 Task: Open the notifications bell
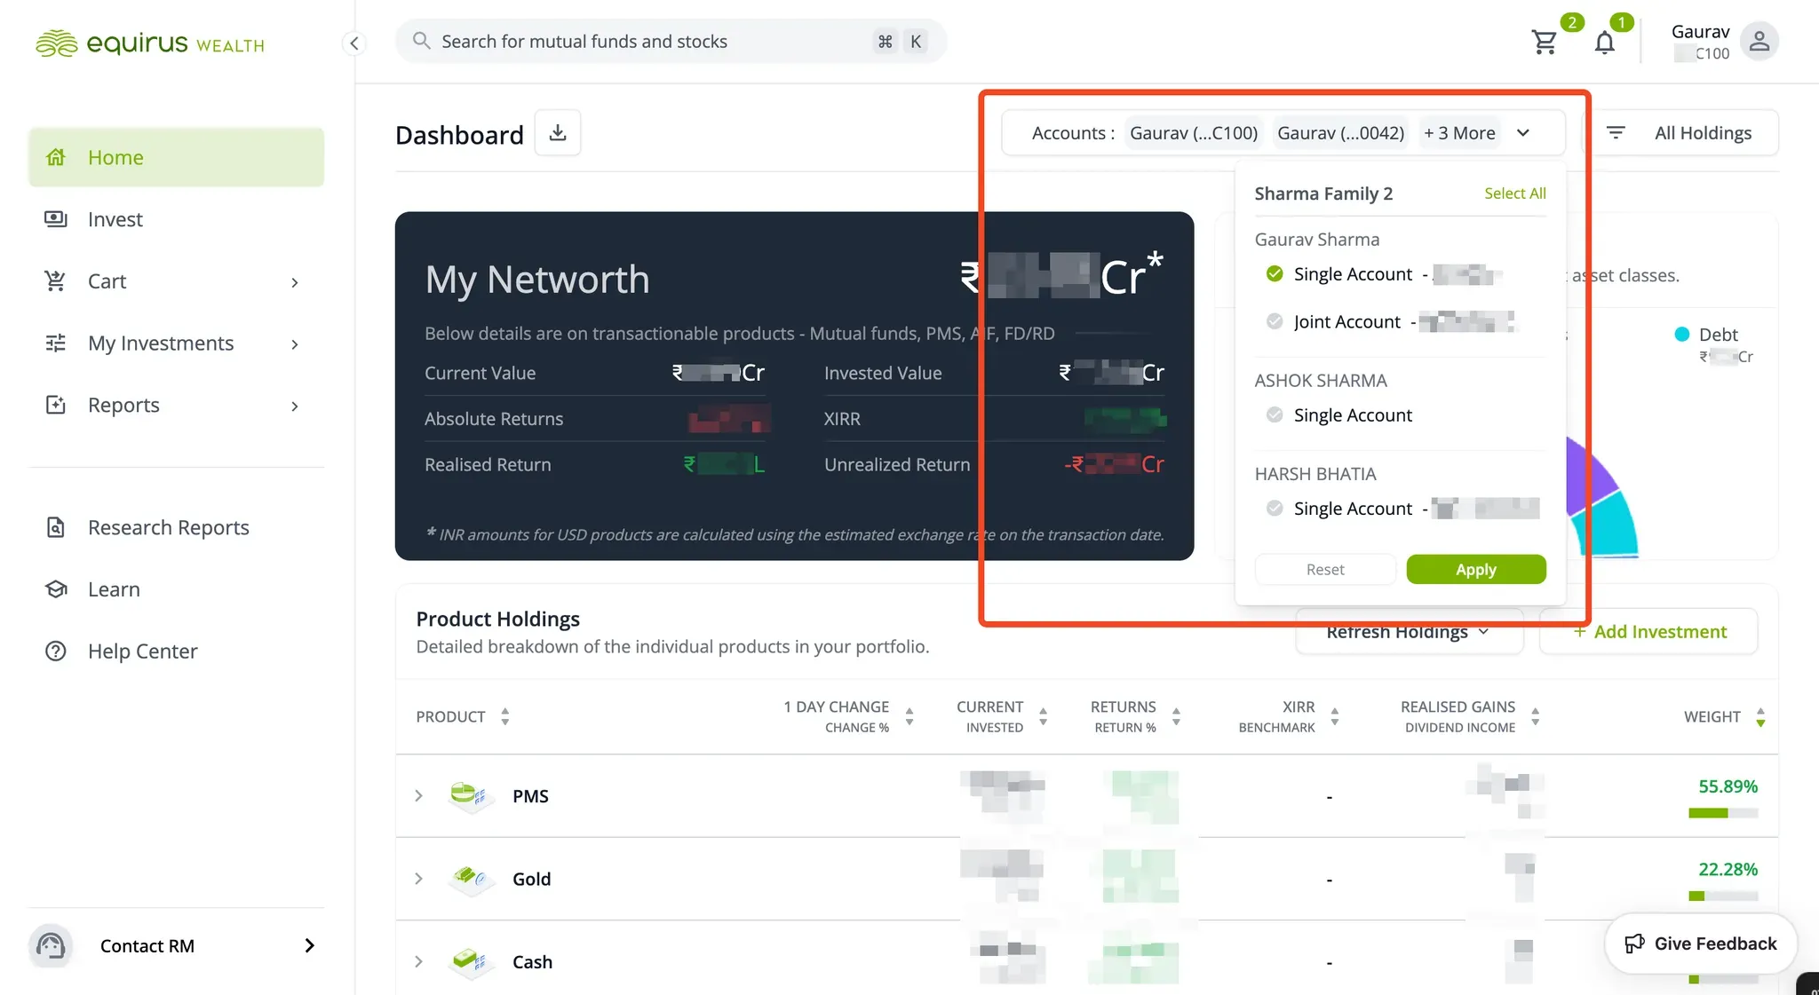(1604, 42)
